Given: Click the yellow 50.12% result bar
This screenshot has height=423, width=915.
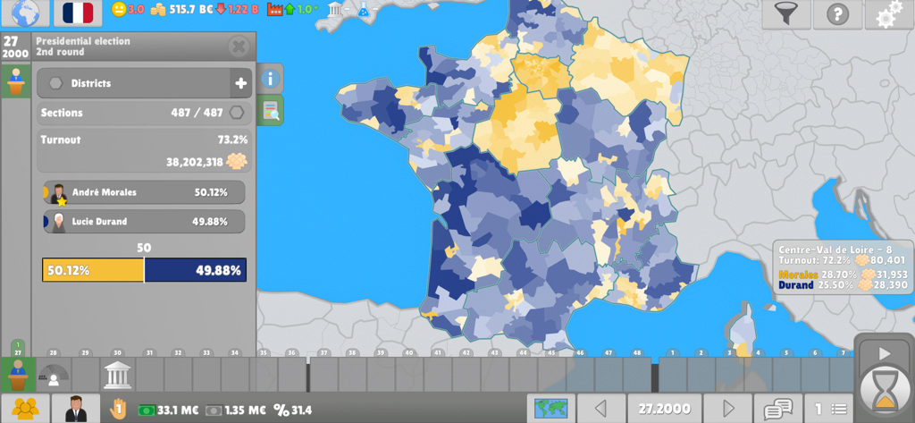Looking at the screenshot, I should coord(93,270).
